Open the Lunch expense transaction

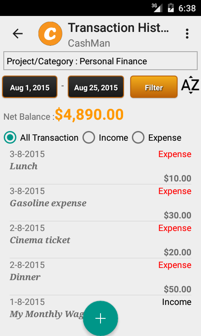(100, 166)
